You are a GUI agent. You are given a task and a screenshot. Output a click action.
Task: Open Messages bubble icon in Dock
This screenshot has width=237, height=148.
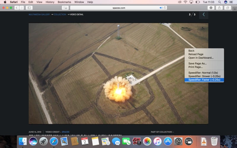click(x=116, y=141)
